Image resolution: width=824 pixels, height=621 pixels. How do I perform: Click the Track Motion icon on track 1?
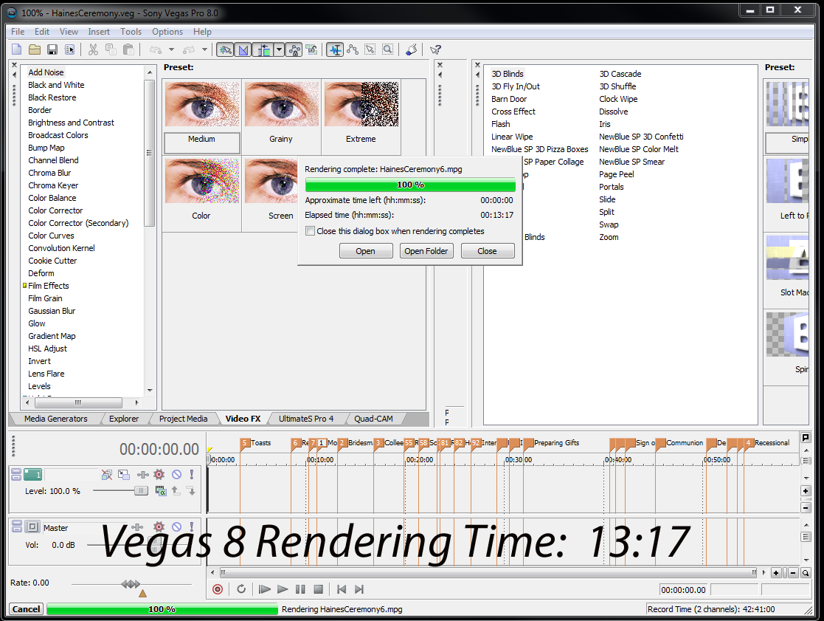coord(124,475)
